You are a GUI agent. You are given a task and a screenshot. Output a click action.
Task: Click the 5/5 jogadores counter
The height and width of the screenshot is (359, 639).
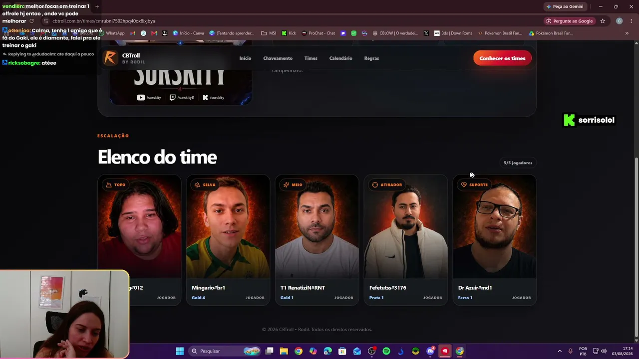pyautogui.click(x=518, y=163)
